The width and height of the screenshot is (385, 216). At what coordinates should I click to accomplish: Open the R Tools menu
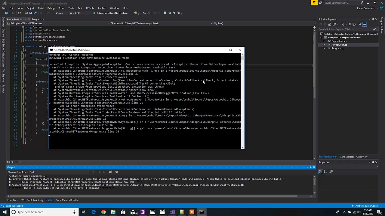coord(90,8)
